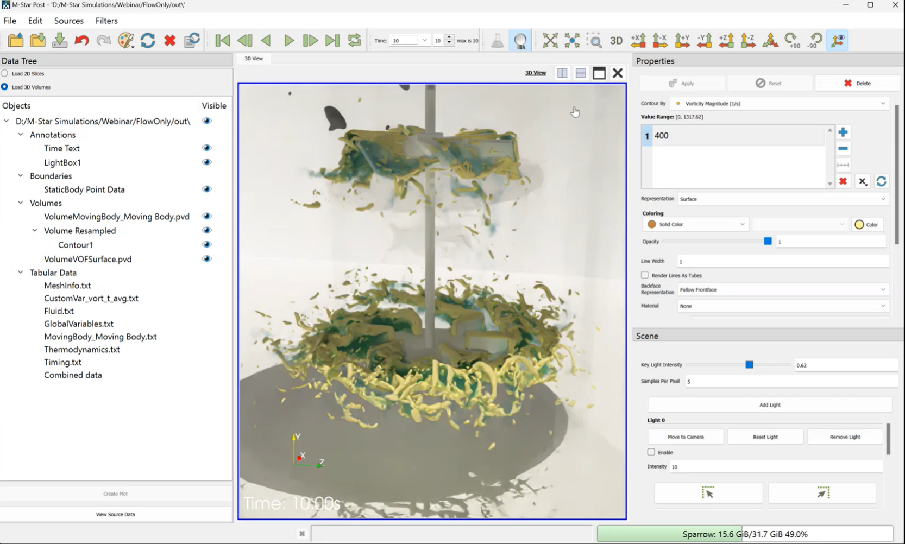
Task: Toggle visibility of Contour1
Action: (x=207, y=244)
